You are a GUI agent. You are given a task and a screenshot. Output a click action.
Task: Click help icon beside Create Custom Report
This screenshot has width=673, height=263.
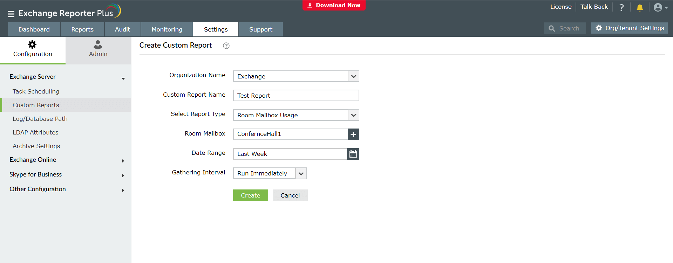[x=226, y=46]
